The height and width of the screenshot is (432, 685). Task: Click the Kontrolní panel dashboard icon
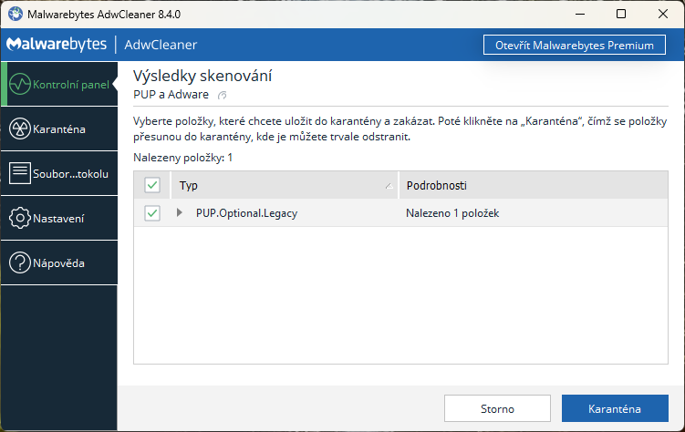tap(19, 85)
